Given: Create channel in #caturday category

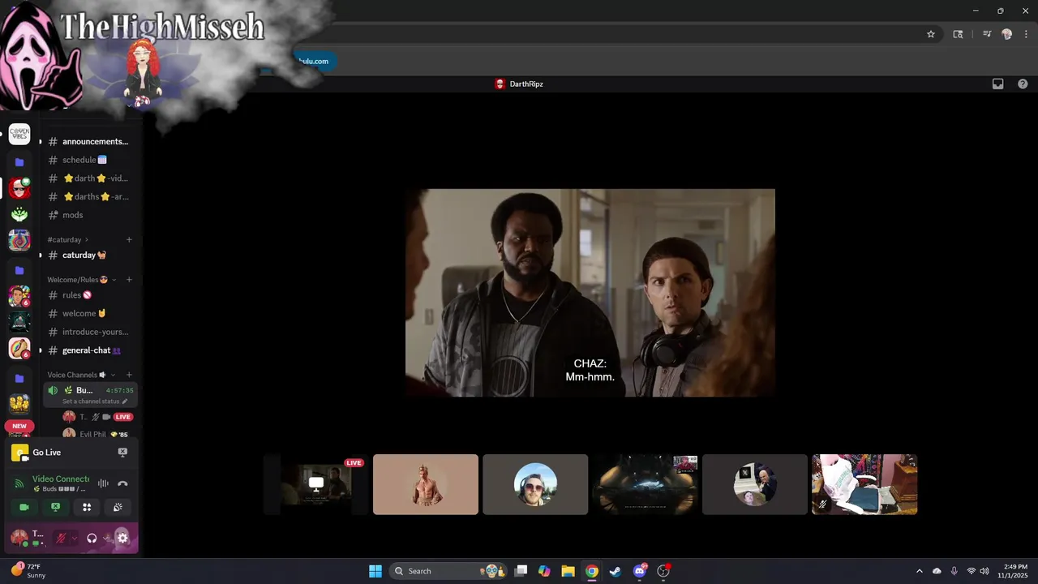Looking at the screenshot, I should (x=129, y=240).
